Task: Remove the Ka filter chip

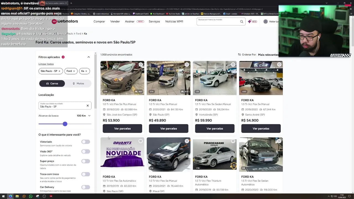Action: (86, 71)
